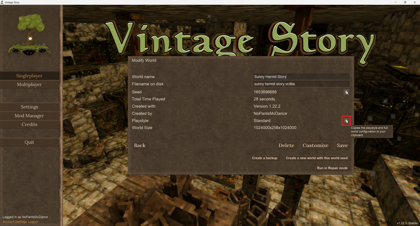
Task: Close the Vintage Story window
Action: (x=415, y=2)
